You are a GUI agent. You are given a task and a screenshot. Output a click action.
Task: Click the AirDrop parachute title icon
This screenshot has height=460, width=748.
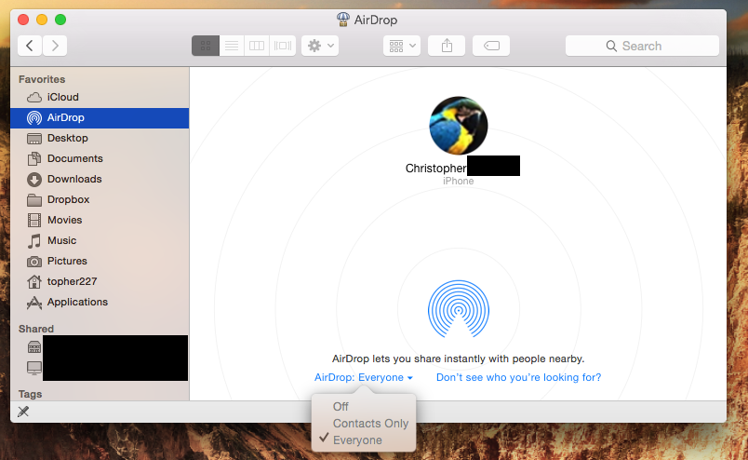[x=342, y=20]
